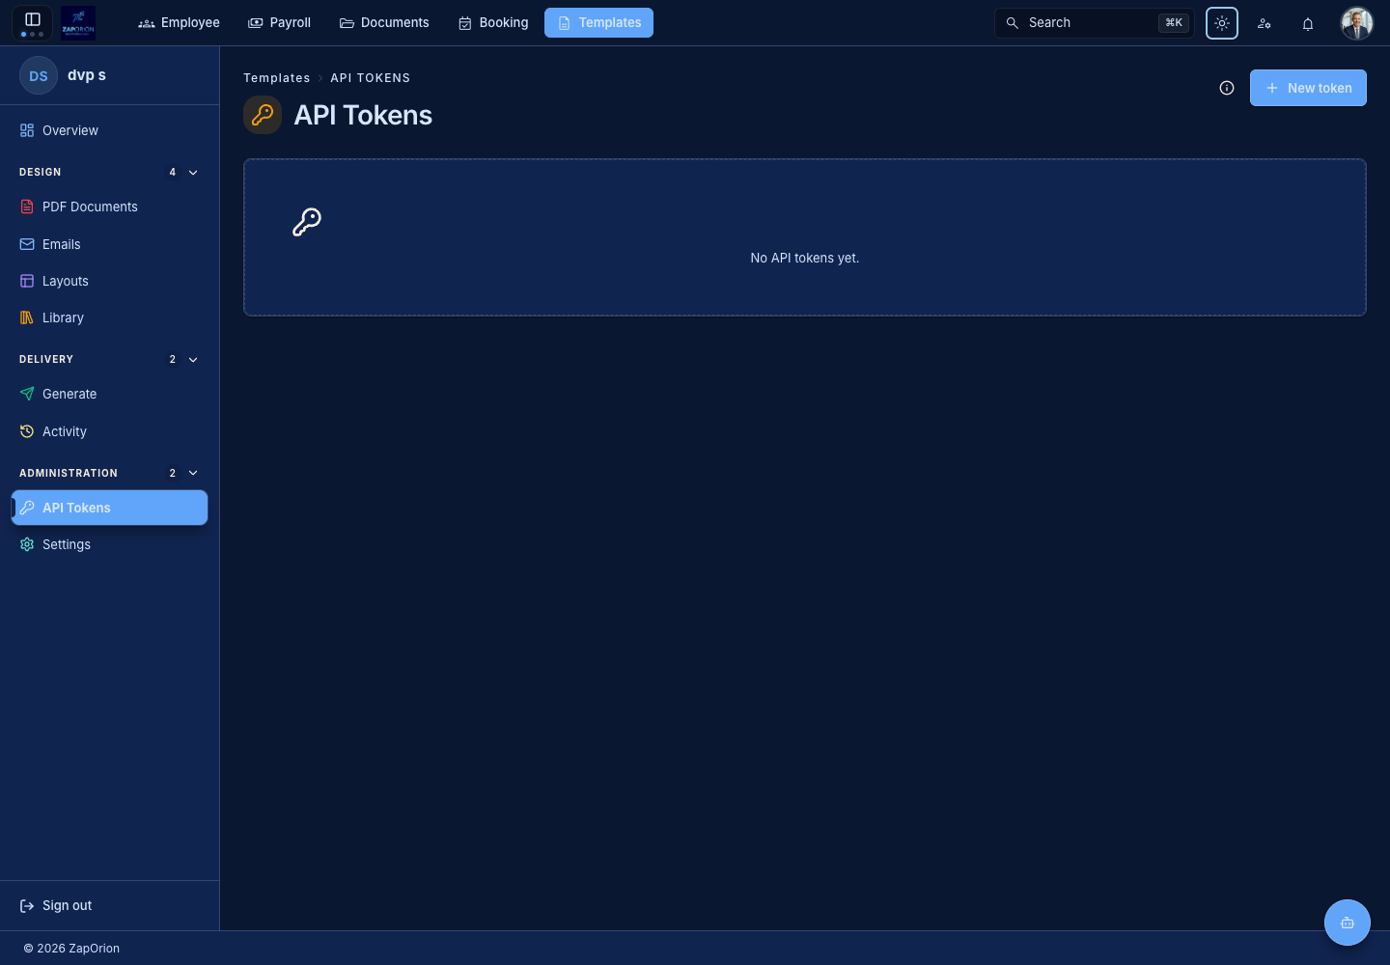This screenshot has width=1390, height=965.
Task: Go to Emails
Action: (x=110, y=244)
